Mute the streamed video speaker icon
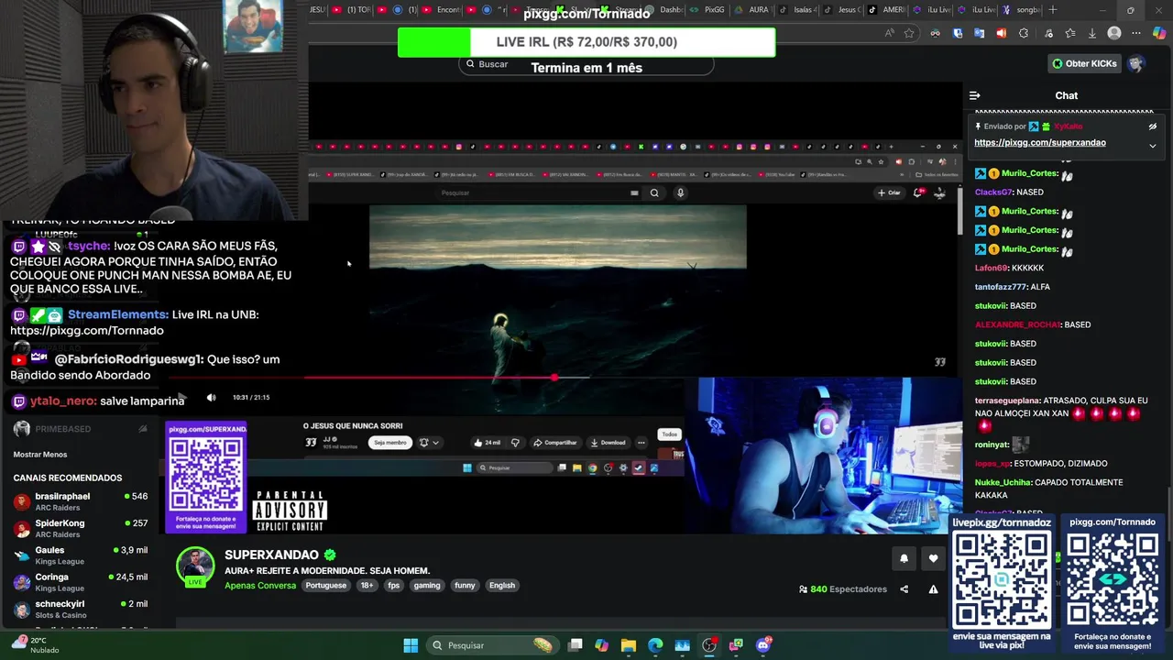 (211, 398)
